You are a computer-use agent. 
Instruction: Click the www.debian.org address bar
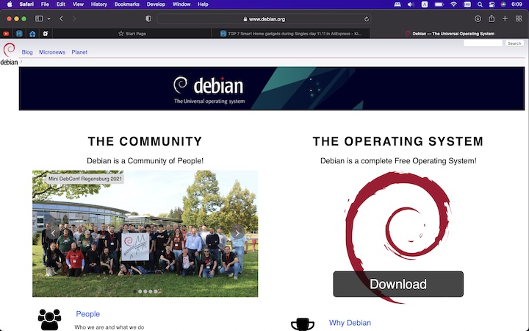pyautogui.click(x=264, y=19)
